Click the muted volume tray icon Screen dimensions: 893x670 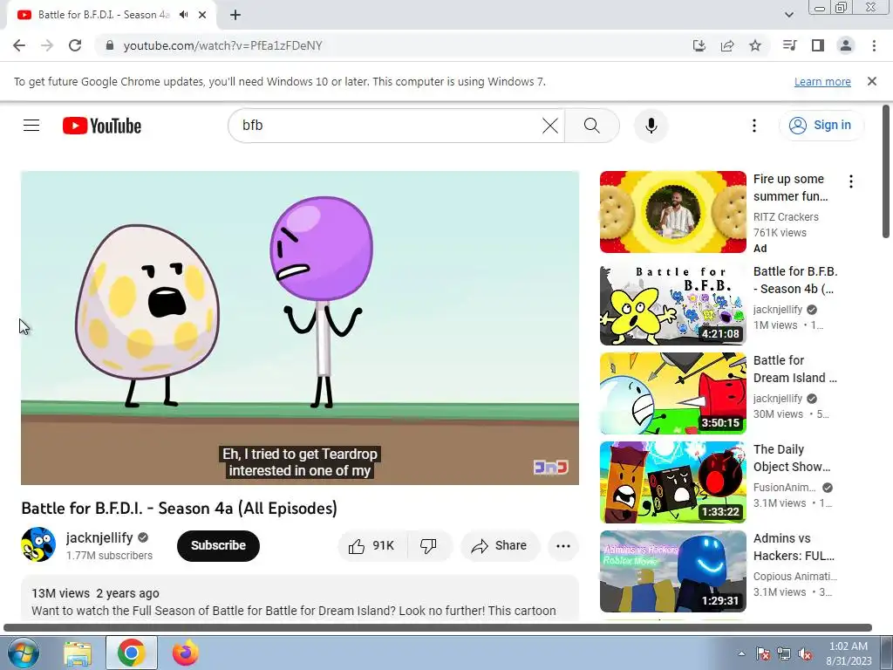tap(805, 654)
